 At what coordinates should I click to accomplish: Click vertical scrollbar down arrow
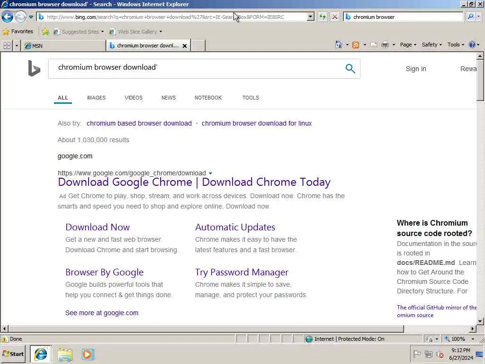click(x=480, y=321)
